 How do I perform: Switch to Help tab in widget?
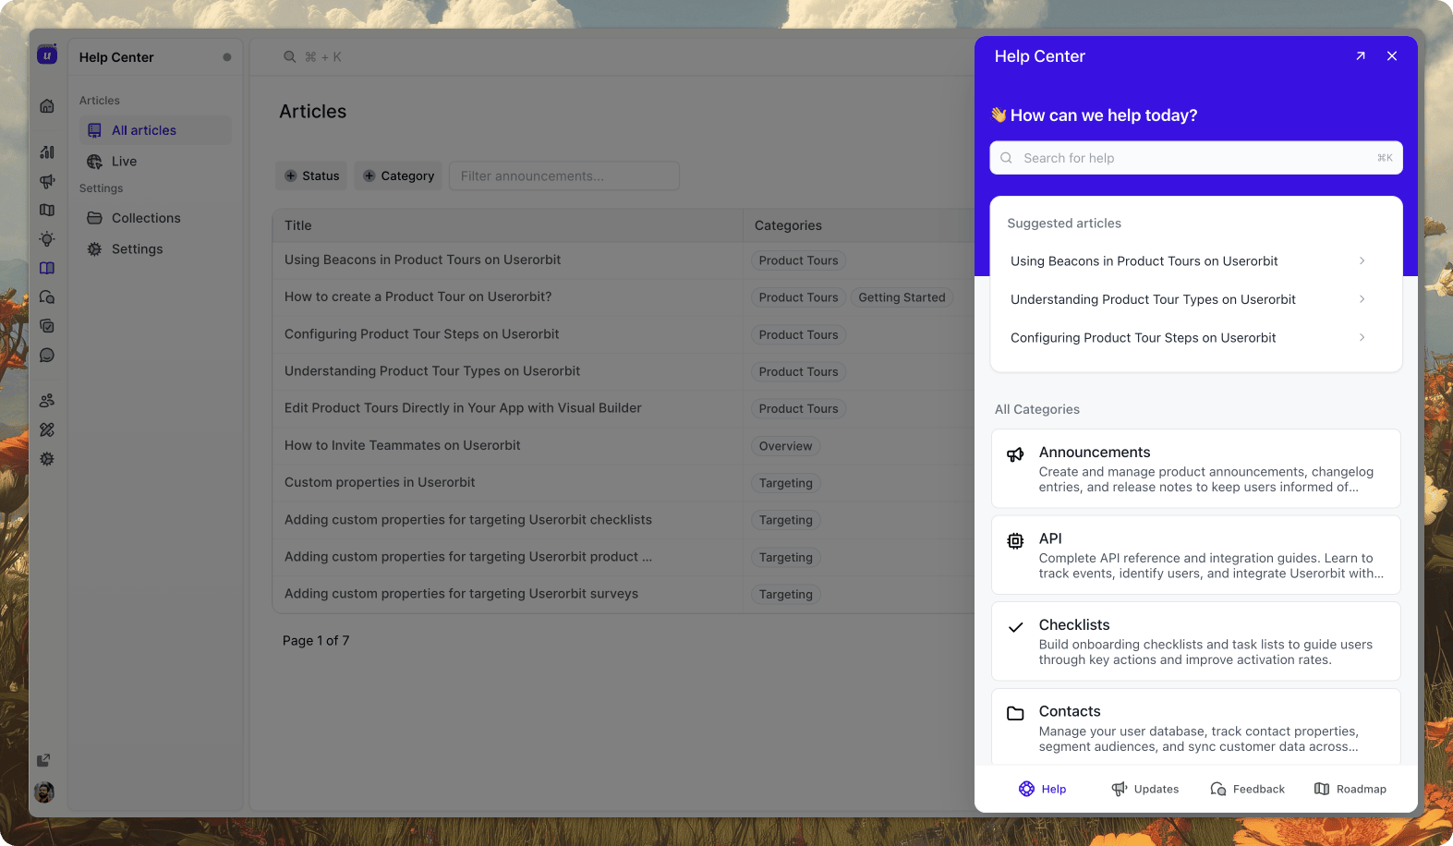pos(1043,789)
